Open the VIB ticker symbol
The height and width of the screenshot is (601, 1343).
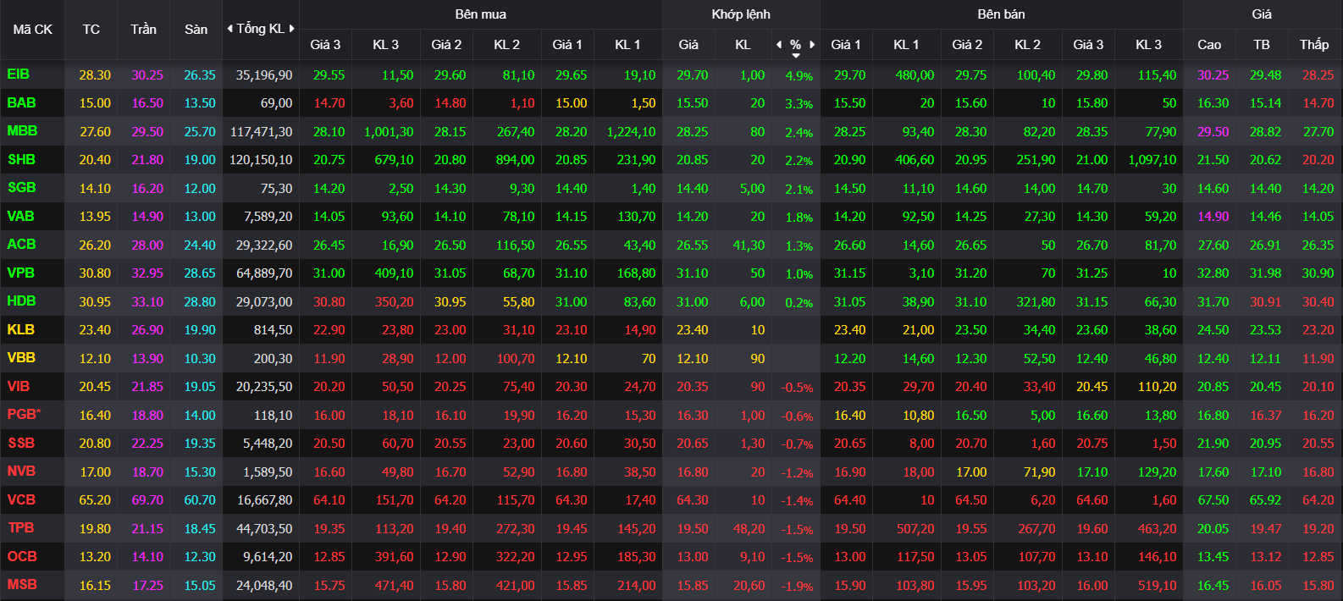click(x=18, y=386)
